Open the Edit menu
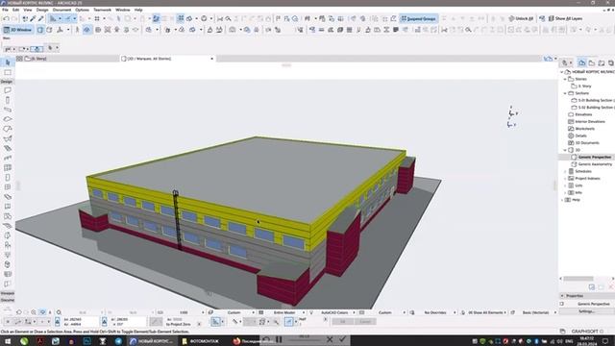Image resolution: width=615 pixels, height=346 pixels. point(15,10)
